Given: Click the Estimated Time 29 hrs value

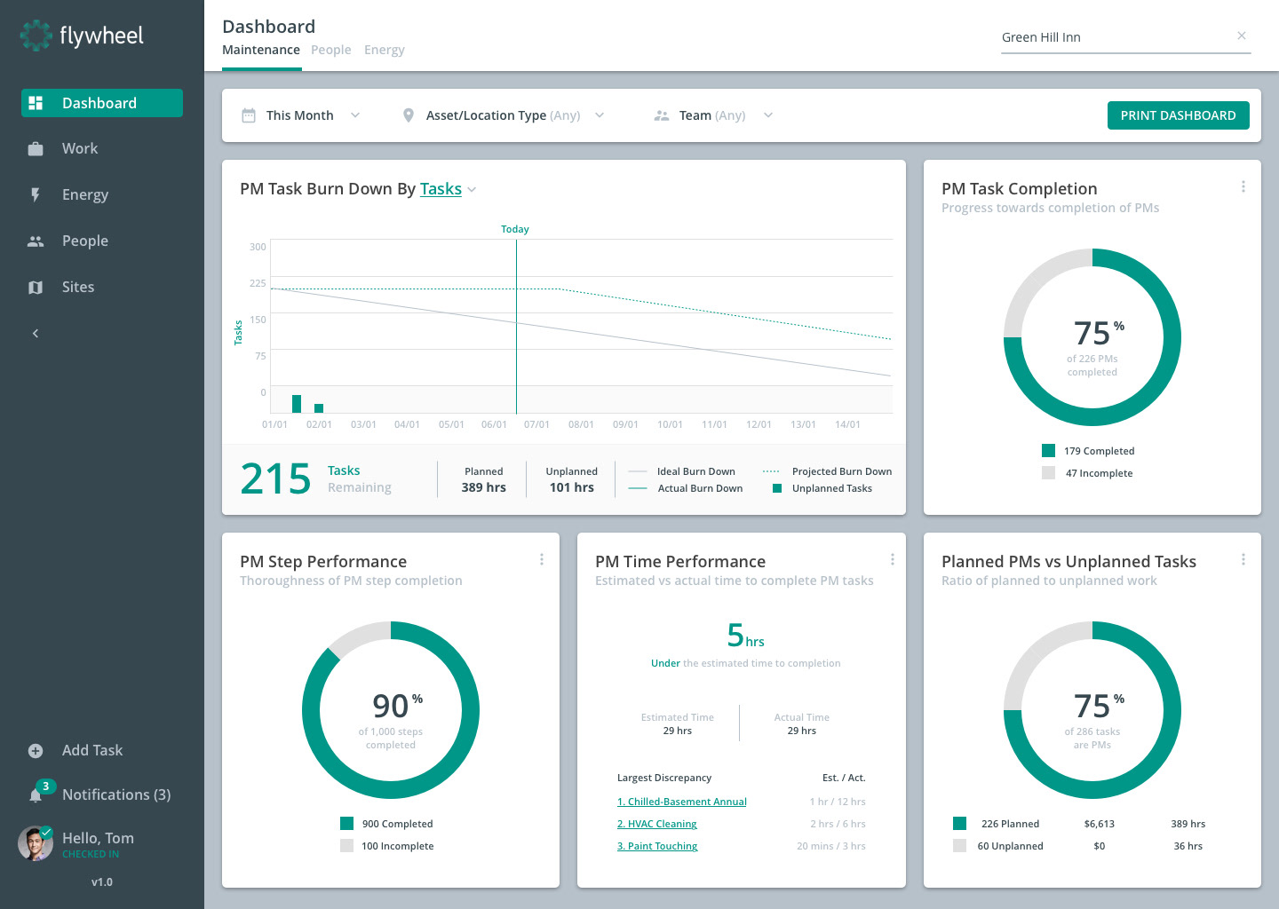Looking at the screenshot, I should pos(678,731).
